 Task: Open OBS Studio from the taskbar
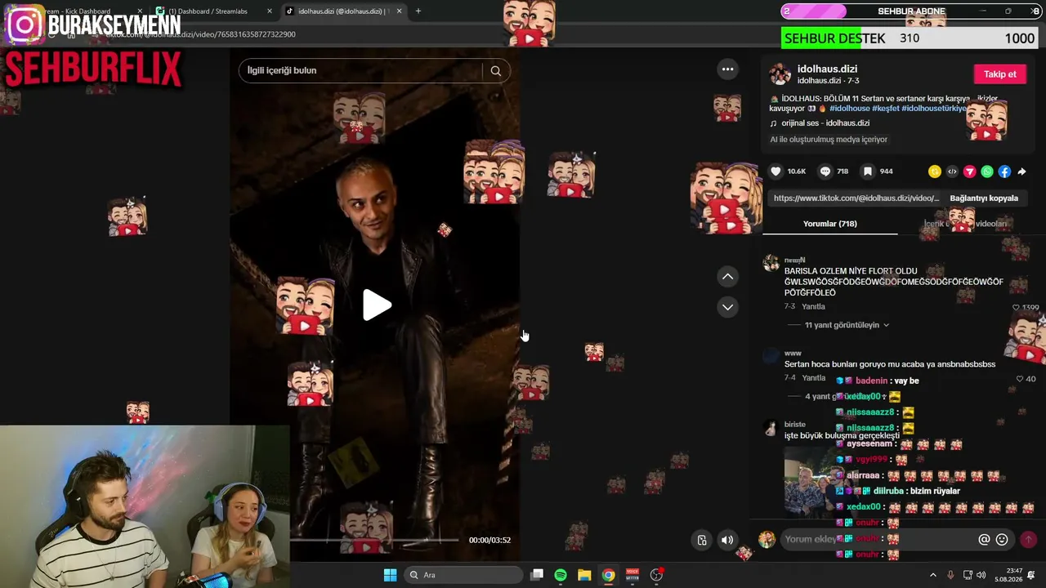pyautogui.click(x=656, y=575)
